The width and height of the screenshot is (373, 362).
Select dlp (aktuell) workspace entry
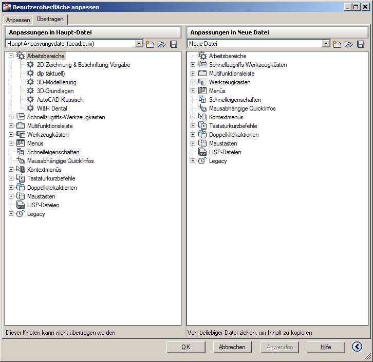51,74
